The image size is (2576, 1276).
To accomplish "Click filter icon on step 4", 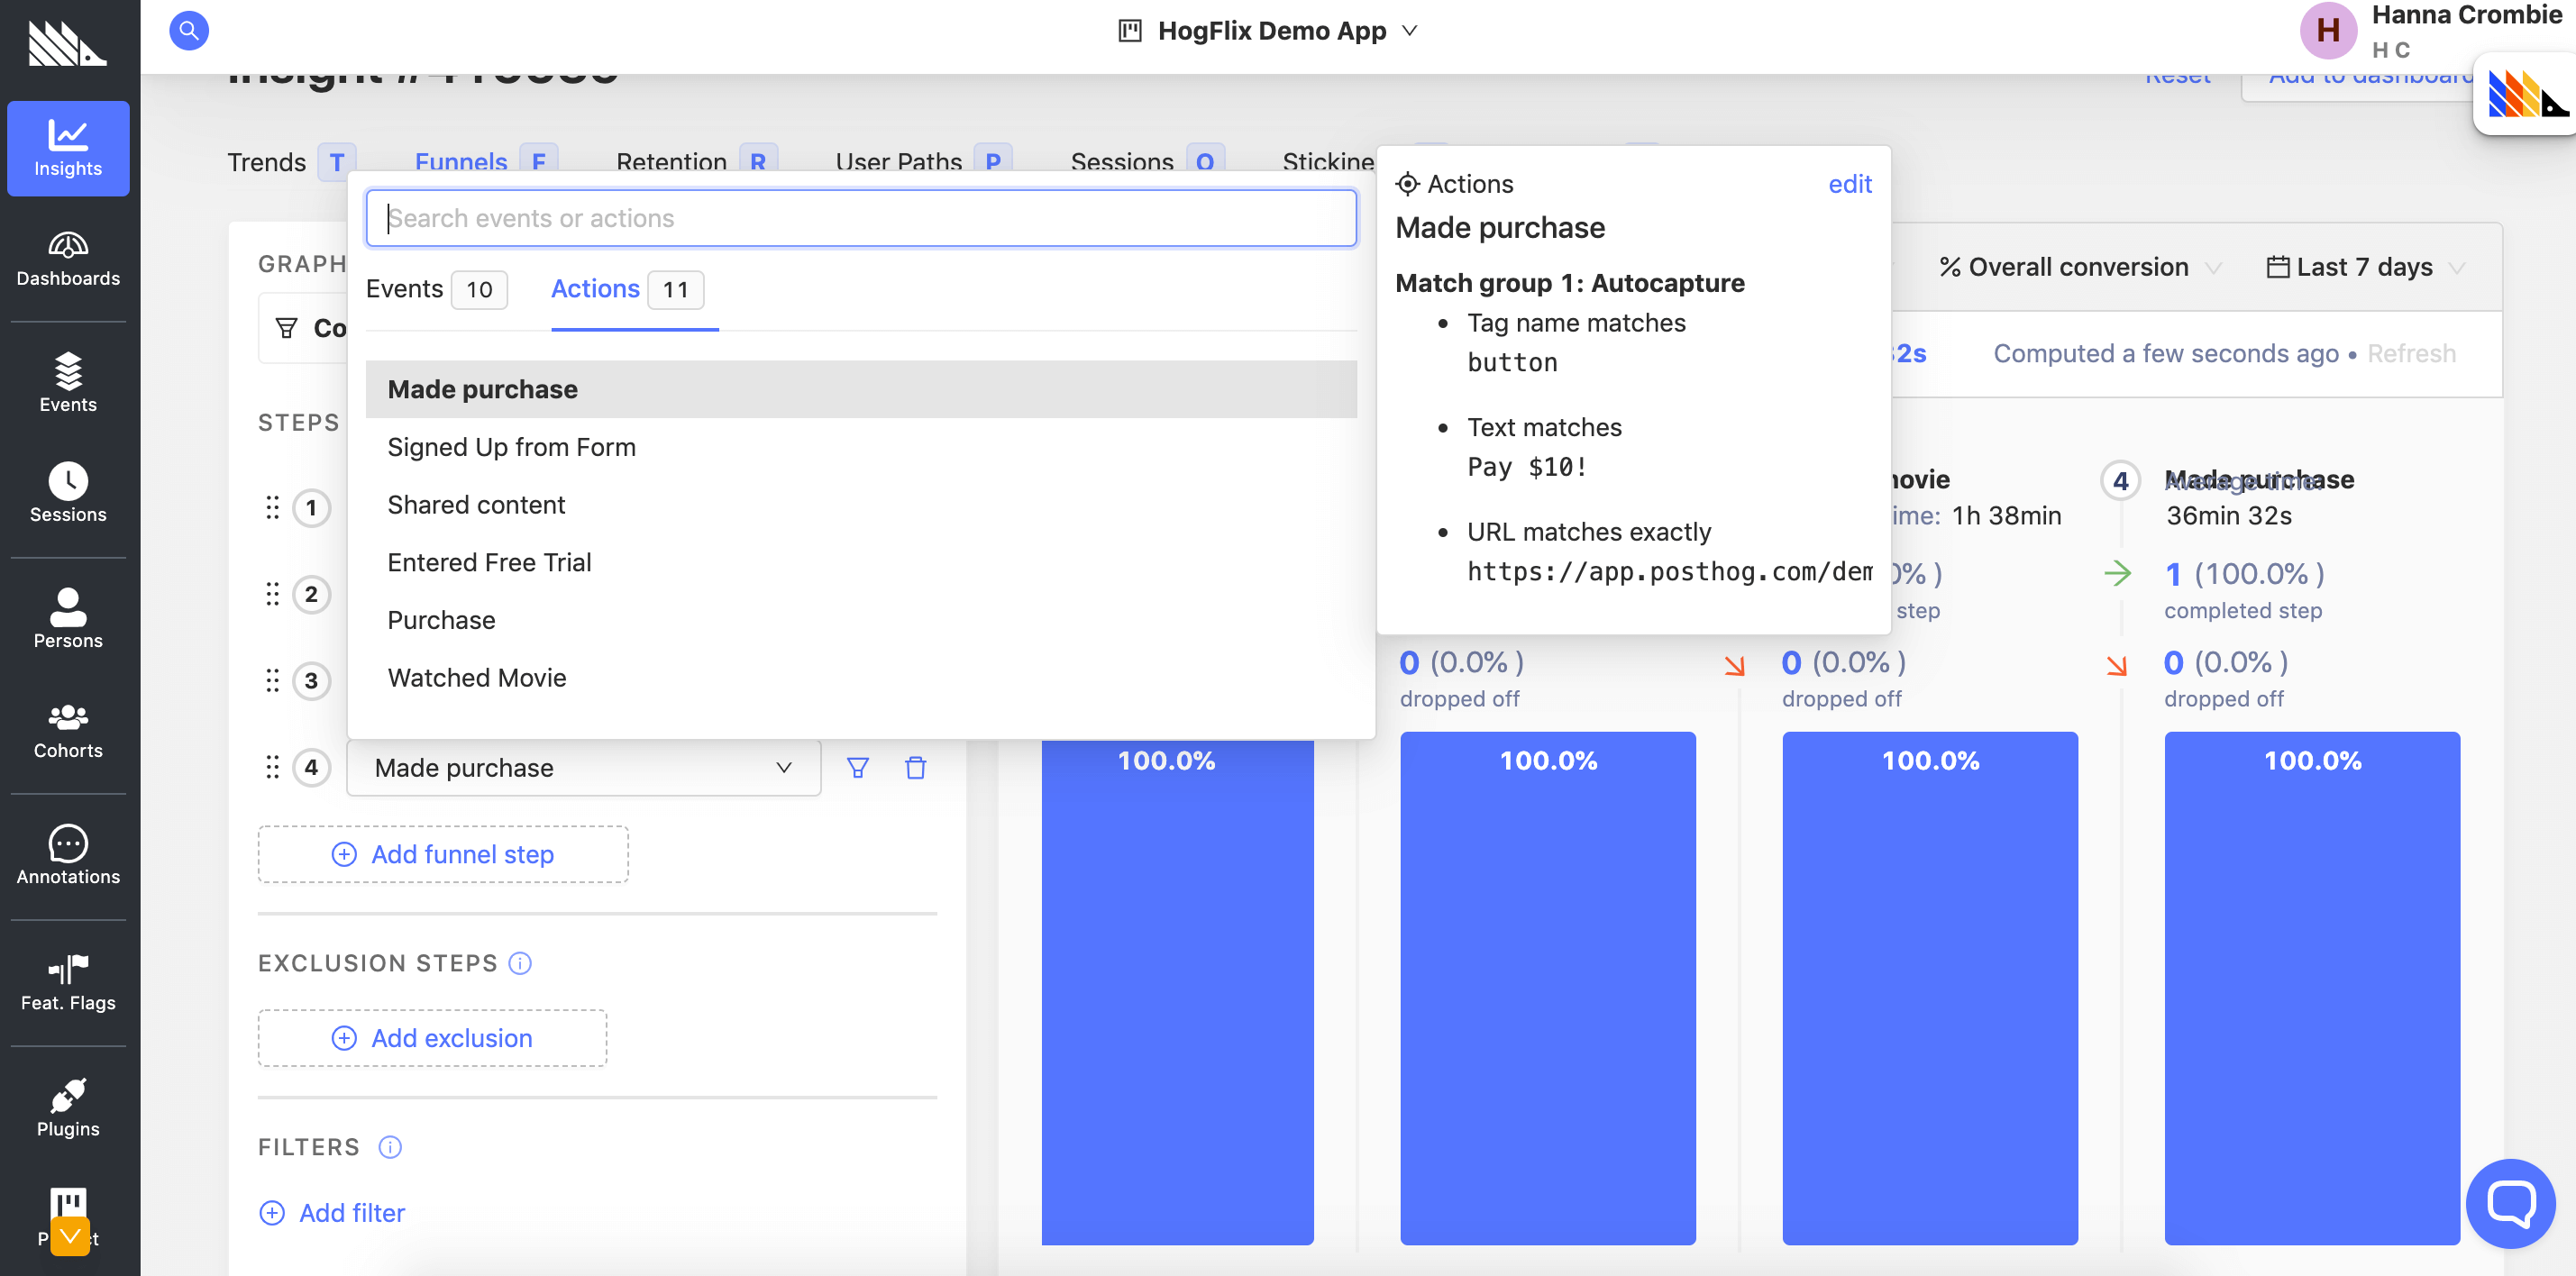I will (857, 768).
